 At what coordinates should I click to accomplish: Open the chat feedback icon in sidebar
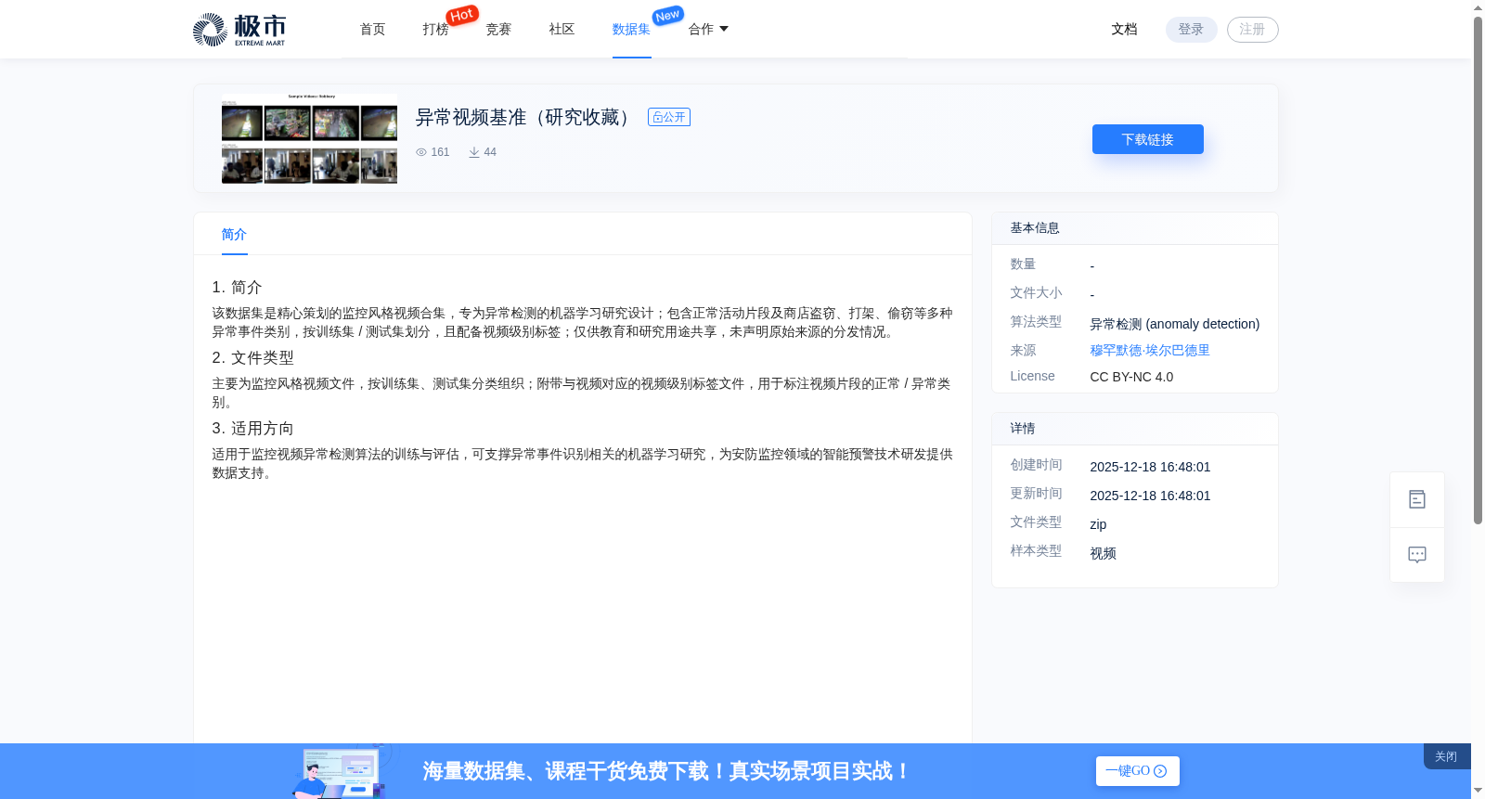pos(1417,555)
